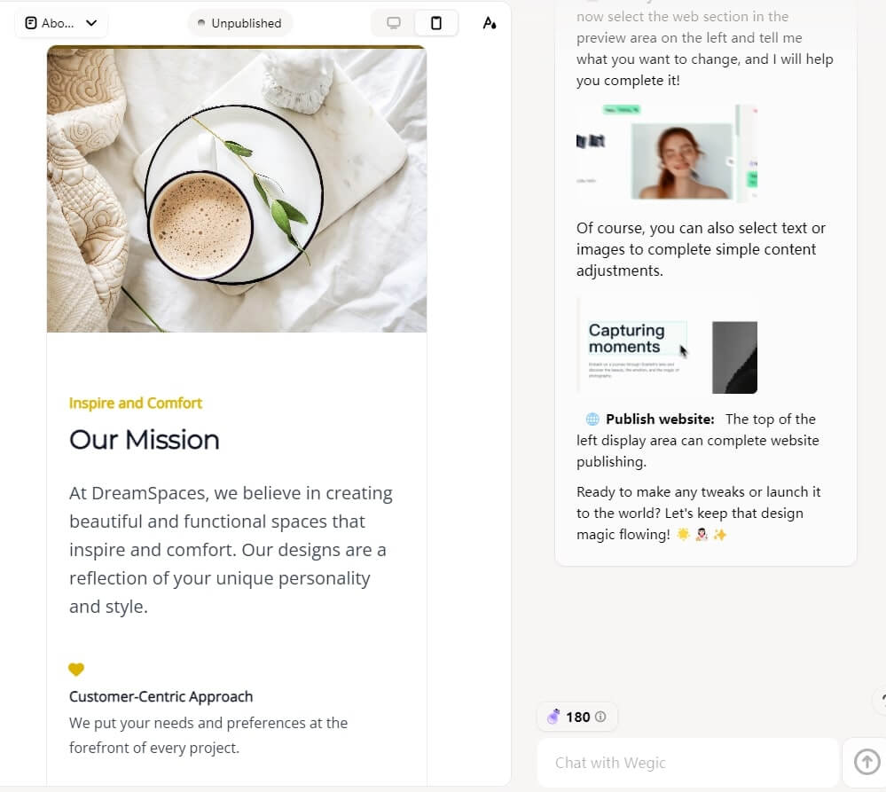The width and height of the screenshot is (886, 792).
Task: Select the Inspire and Comfort yellow subtitle
Action: click(x=136, y=403)
